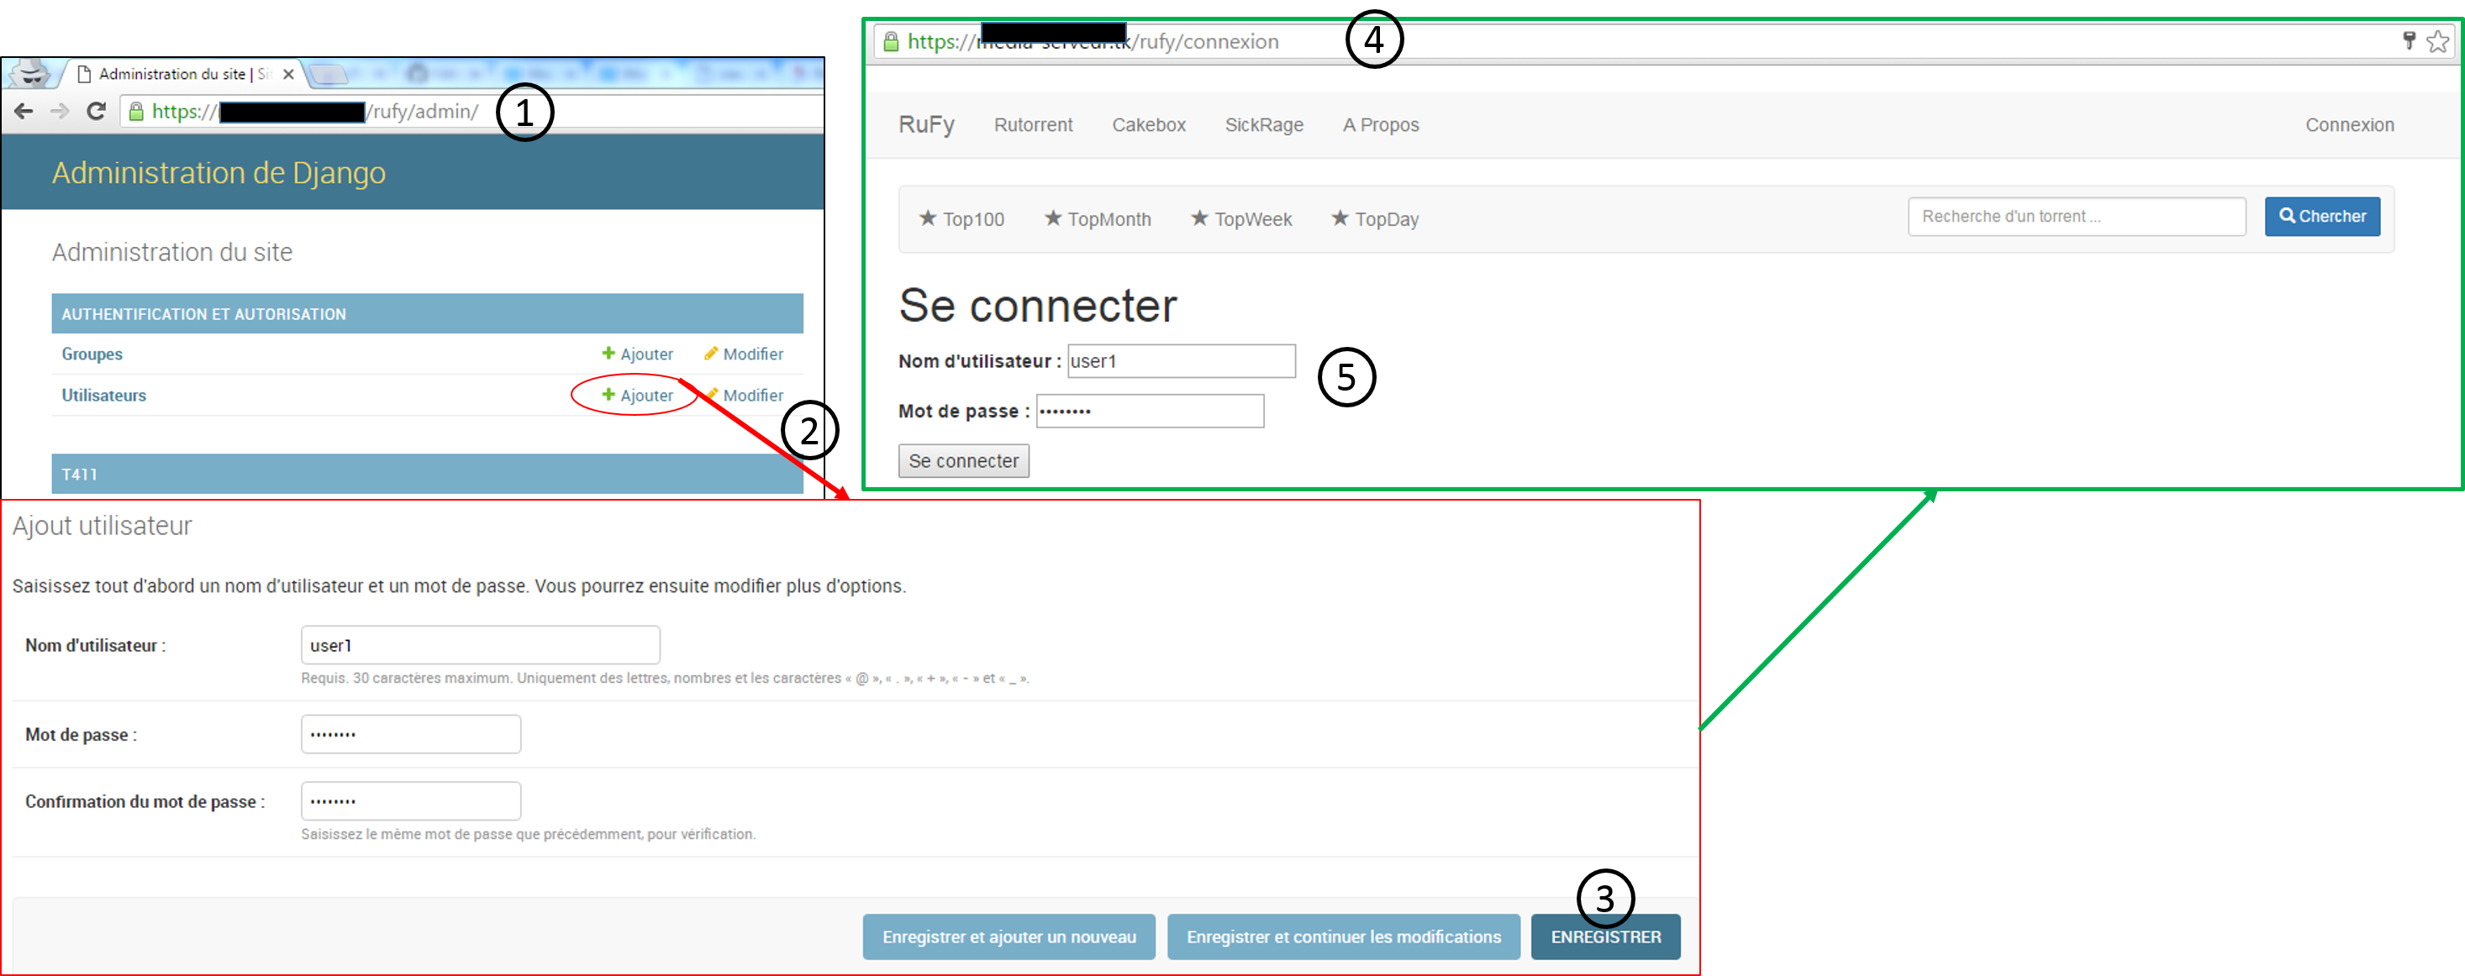Click the RuFy brand link

(926, 125)
